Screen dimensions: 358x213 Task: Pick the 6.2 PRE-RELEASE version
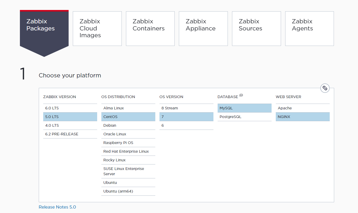pyautogui.click(x=70, y=134)
